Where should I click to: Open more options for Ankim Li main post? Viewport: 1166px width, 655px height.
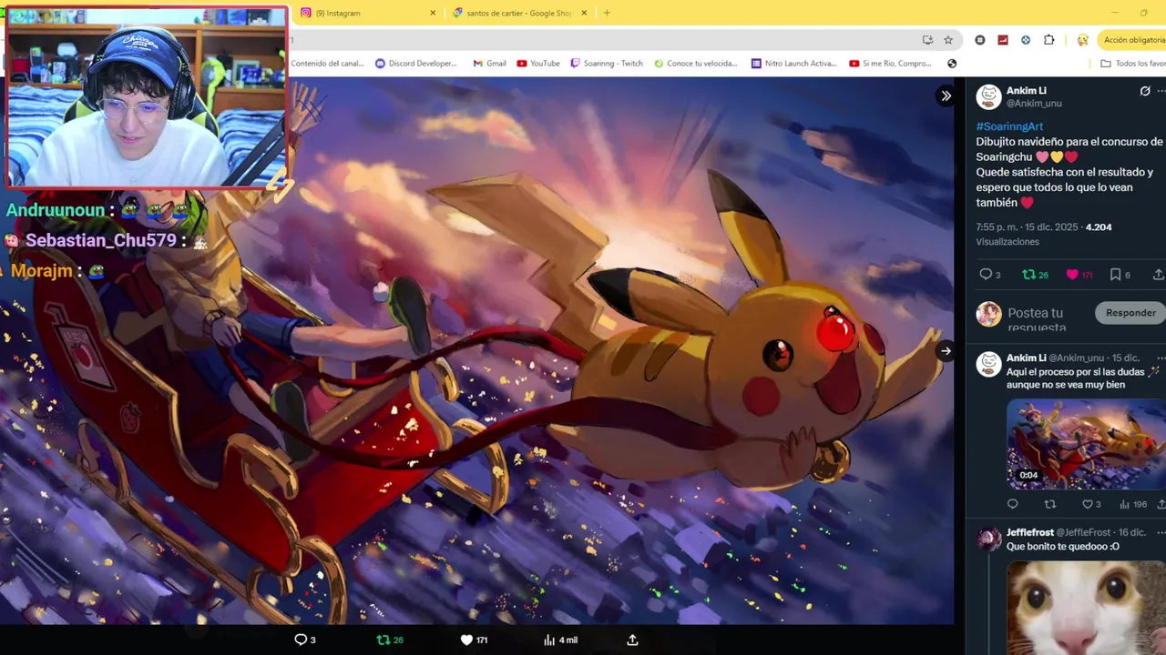pyautogui.click(x=1161, y=91)
